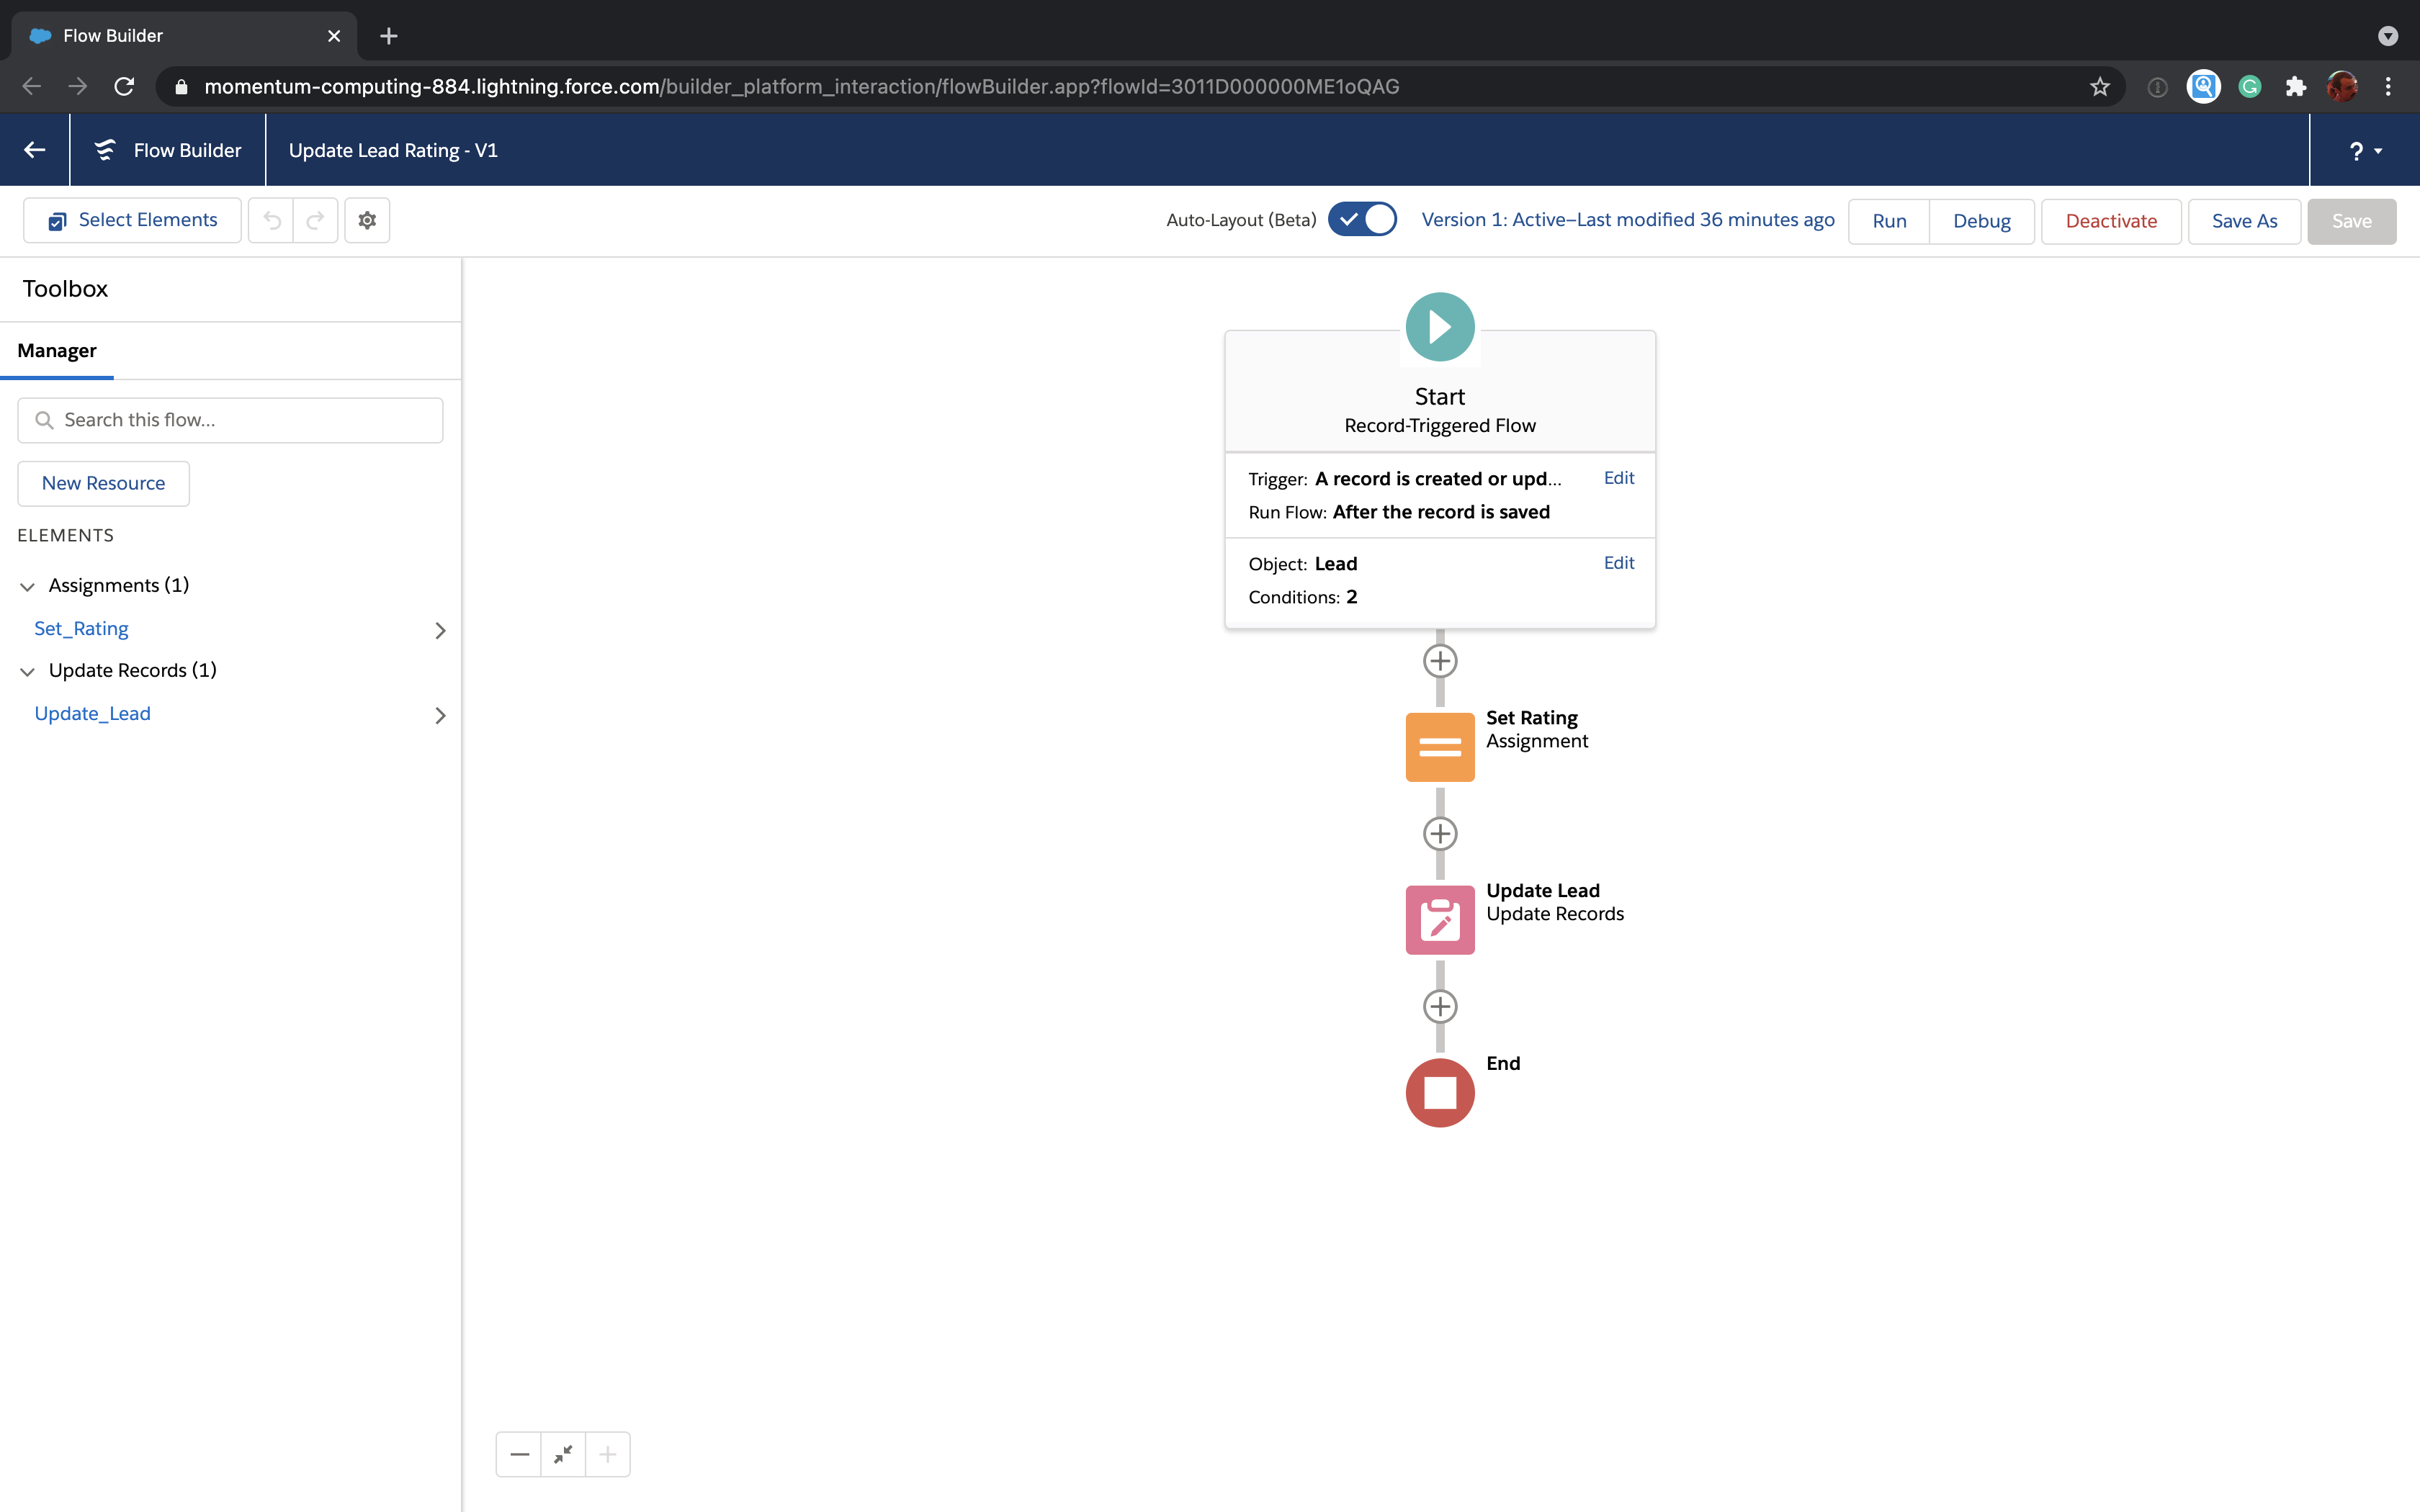Click the flow search field in Toolbox

pos(230,420)
